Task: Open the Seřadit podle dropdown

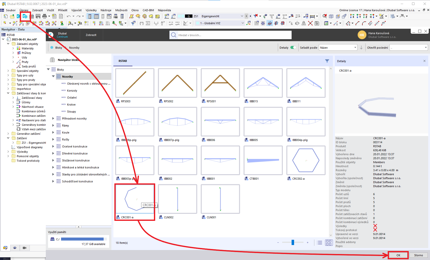Action: click(x=338, y=48)
